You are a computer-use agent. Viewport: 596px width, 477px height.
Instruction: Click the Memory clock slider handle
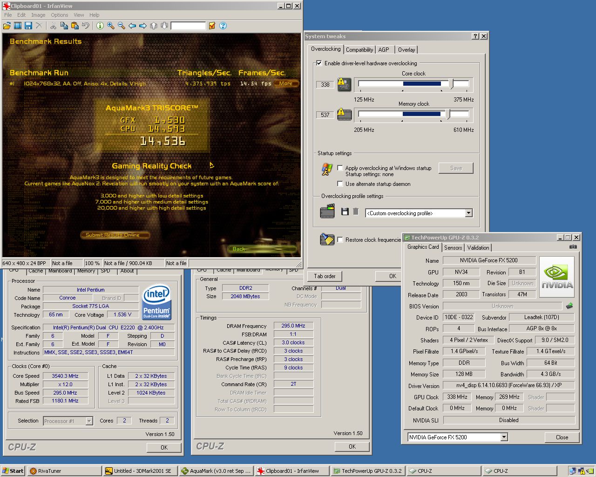click(x=447, y=114)
